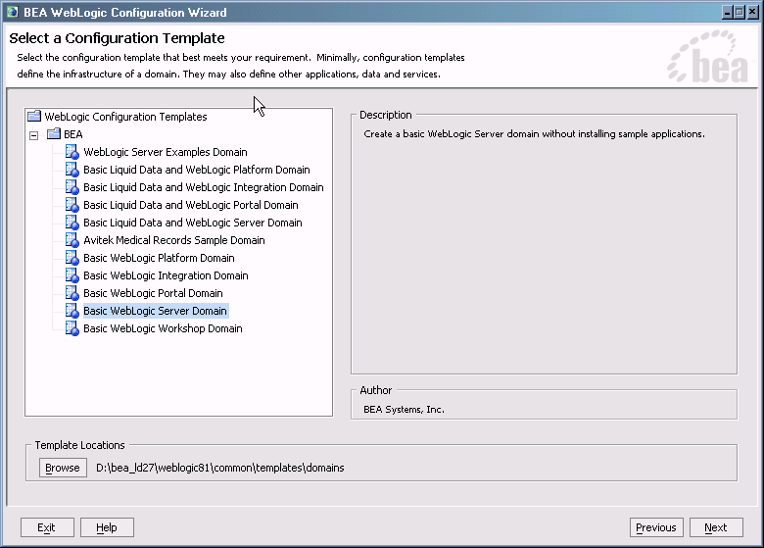Click the Basic WebLogic Portal Domain template icon
This screenshot has width=764, height=548.
[72, 293]
